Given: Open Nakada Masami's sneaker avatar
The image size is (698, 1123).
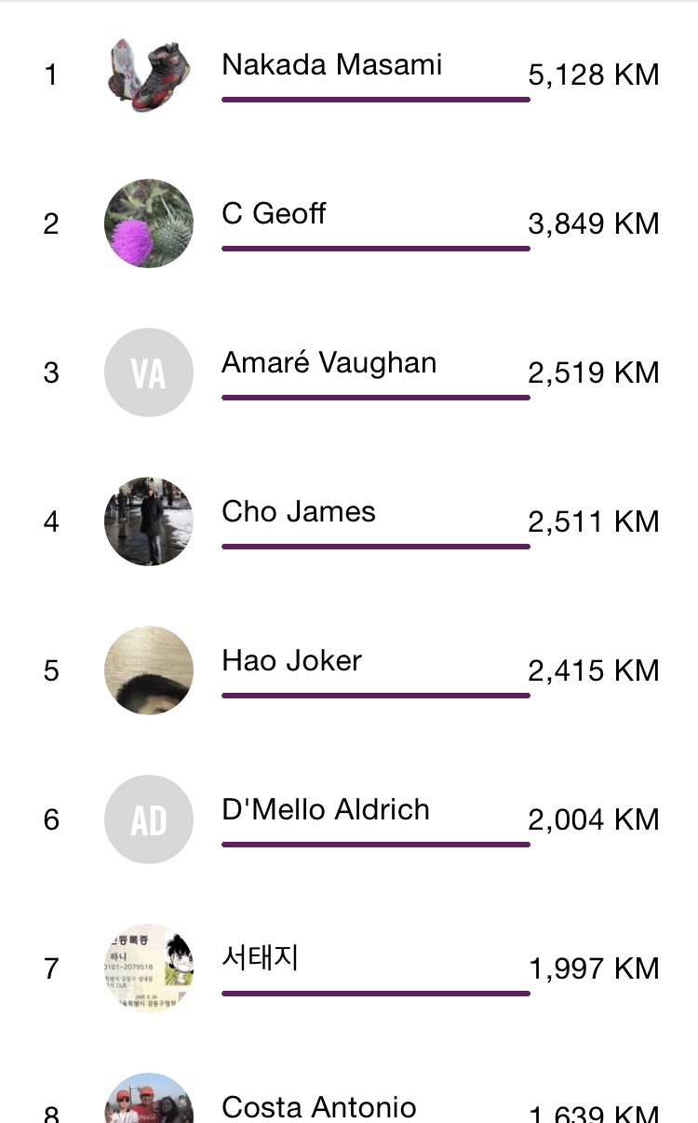Looking at the screenshot, I should point(149,74).
